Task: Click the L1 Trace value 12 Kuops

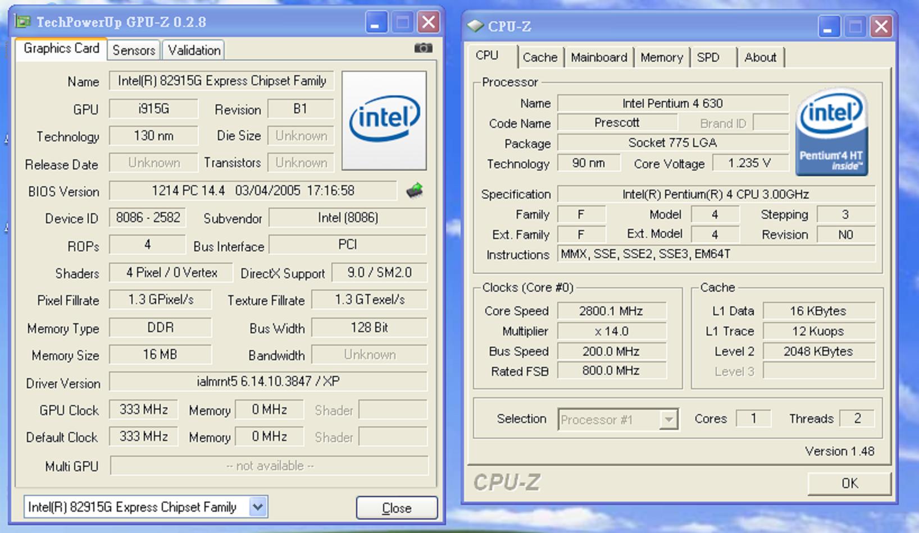Action: 819,331
